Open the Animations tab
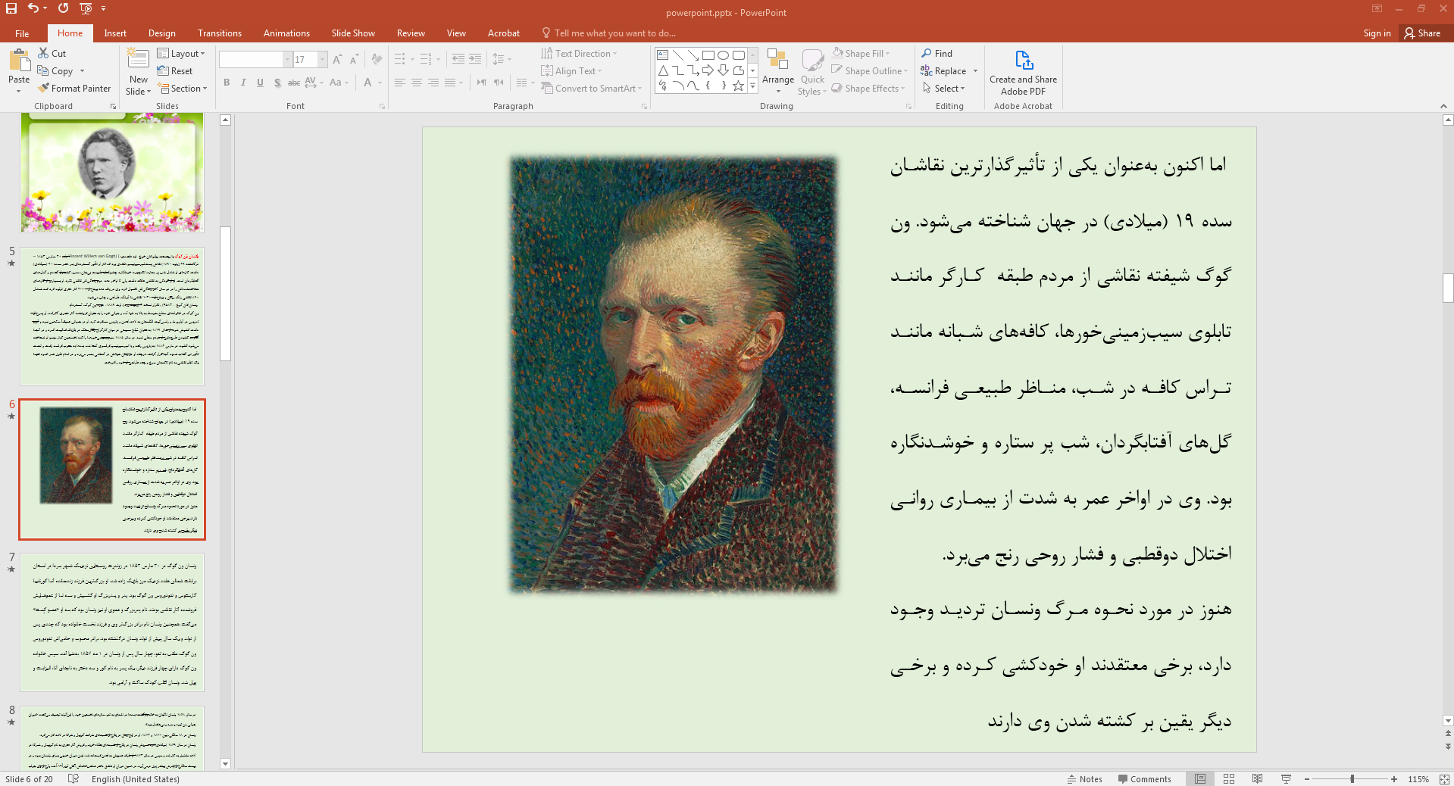This screenshot has height=786, width=1454. [x=286, y=33]
